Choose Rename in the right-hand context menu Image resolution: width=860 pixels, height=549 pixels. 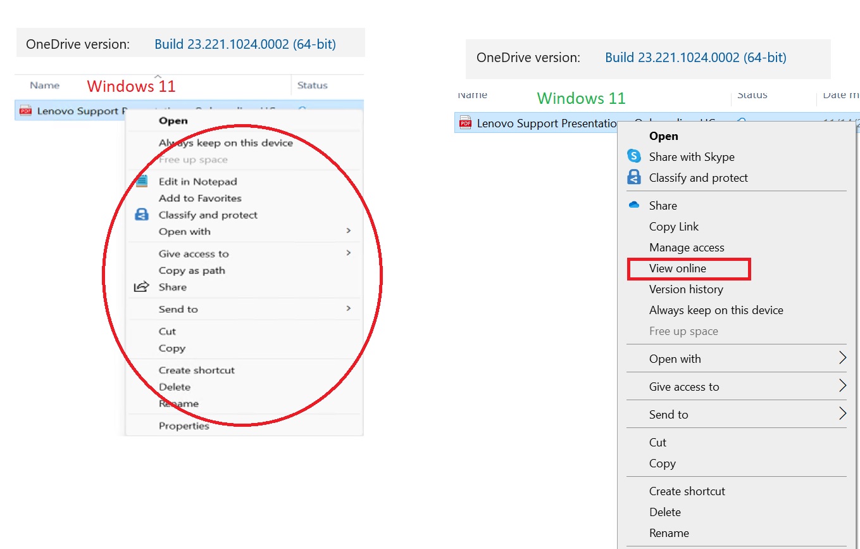(x=669, y=533)
